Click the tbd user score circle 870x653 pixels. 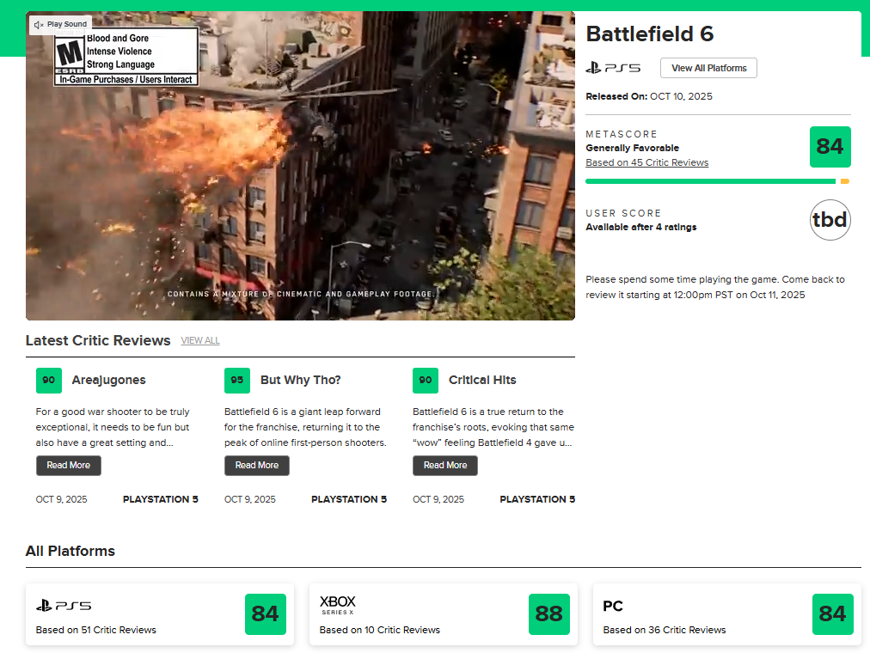pos(830,220)
